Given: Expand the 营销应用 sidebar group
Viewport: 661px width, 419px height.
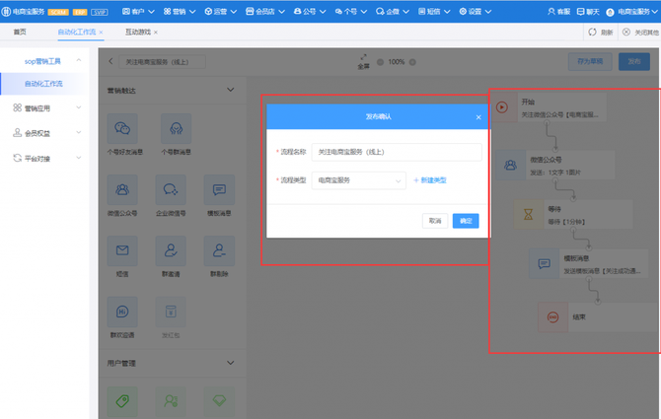Looking at the screenshot, I should 79,107.
